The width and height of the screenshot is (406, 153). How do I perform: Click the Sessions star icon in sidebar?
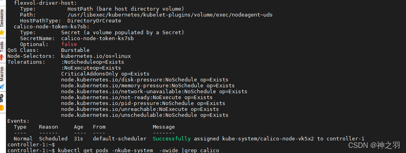point(2,33)
